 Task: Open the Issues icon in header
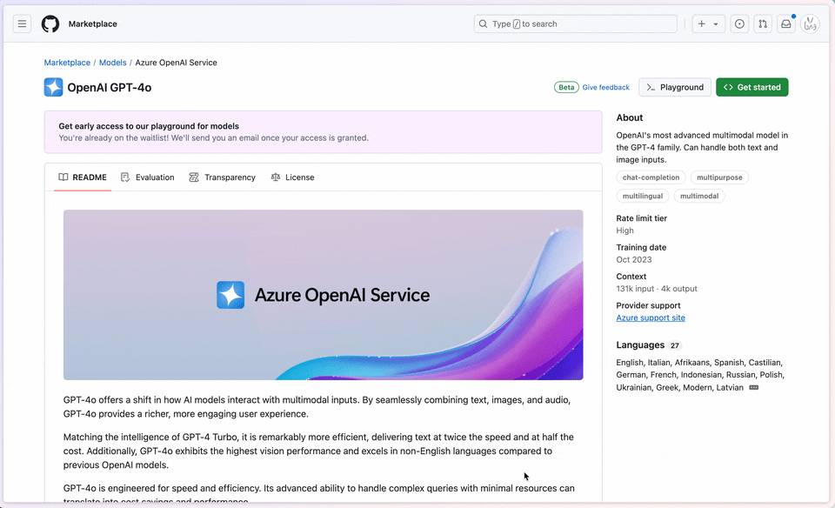tap(739, 24)
